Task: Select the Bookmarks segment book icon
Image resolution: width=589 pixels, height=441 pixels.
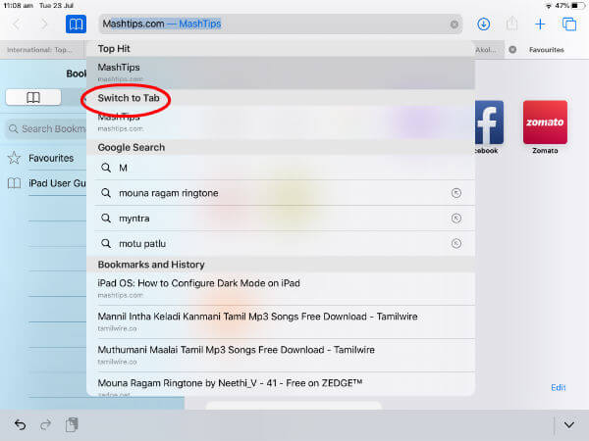Action: [x=33, y=97]
